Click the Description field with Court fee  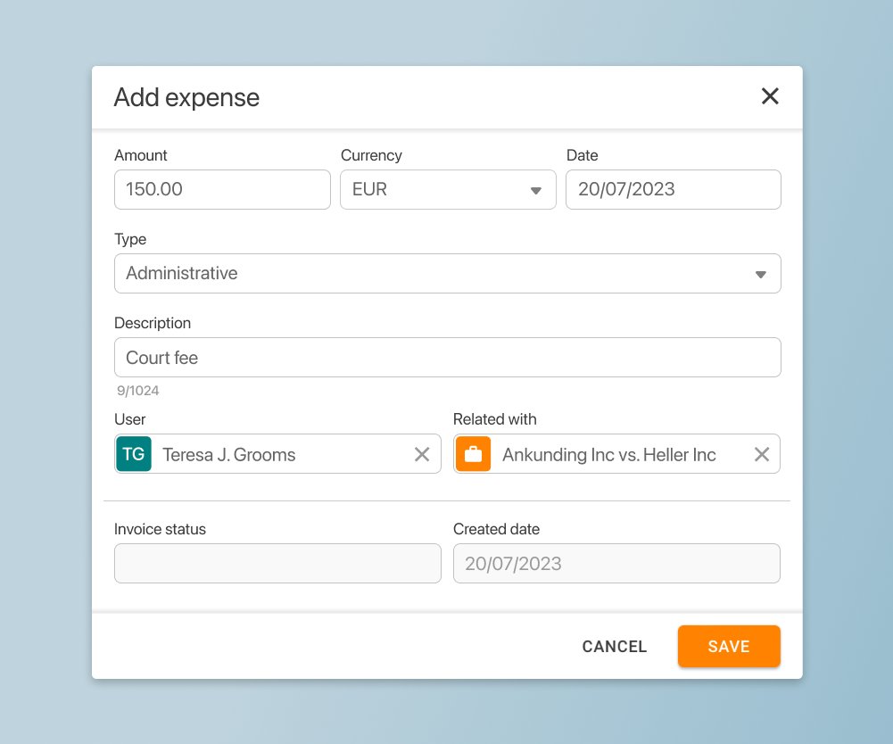448,357
